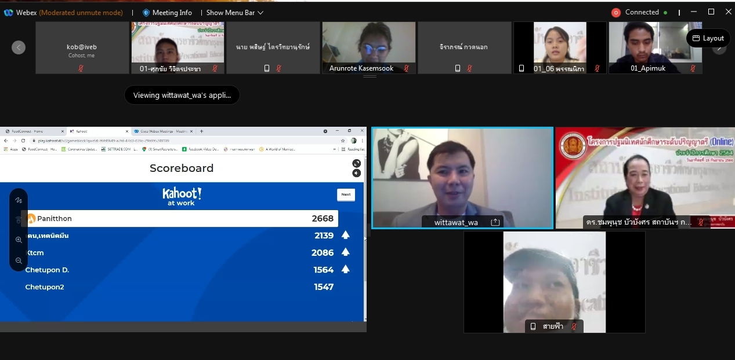Click the rank-up arrow beside score 2086

coord(345,252)
